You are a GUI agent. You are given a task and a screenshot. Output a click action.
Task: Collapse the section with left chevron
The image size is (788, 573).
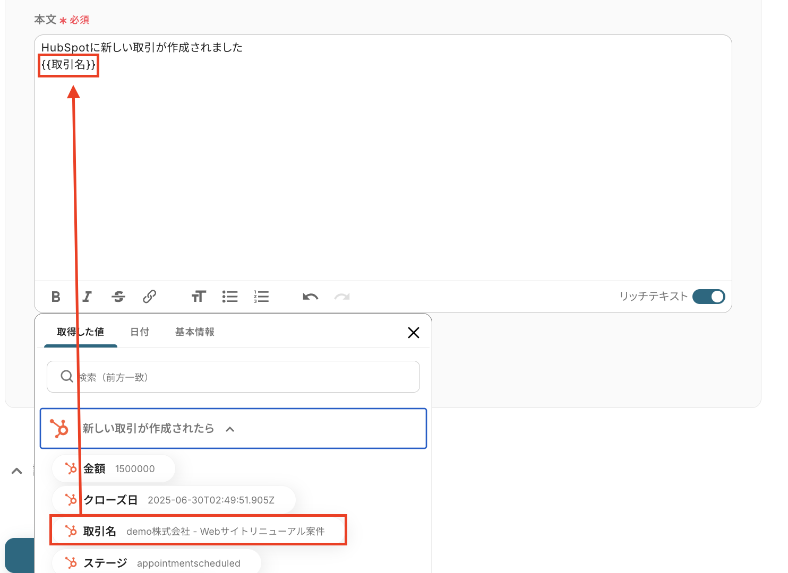pos(17,471)
